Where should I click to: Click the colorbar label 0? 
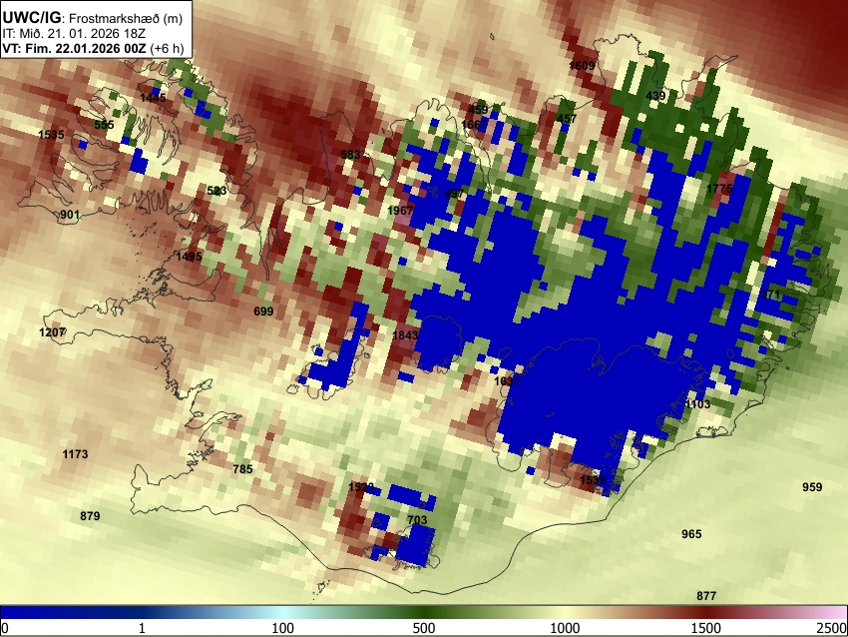point(5,628)
